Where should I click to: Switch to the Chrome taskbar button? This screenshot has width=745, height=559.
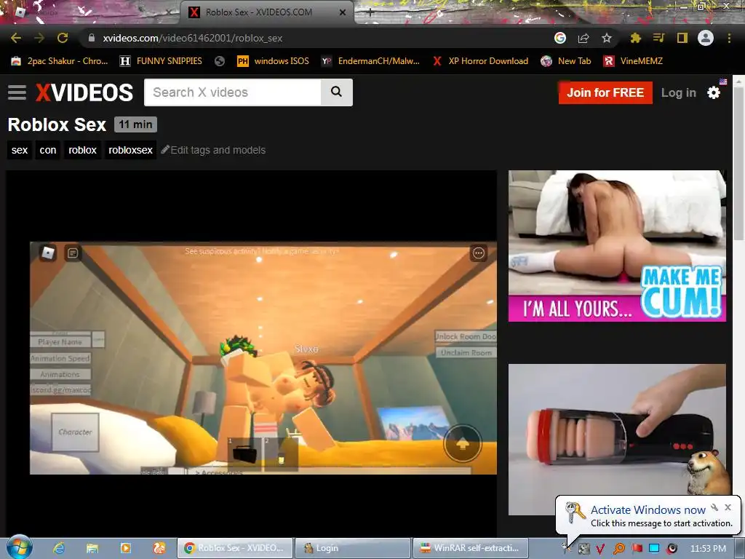click(x=235, y=548)
